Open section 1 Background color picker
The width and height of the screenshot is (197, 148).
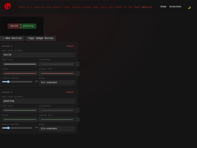(x=57, y=64)
